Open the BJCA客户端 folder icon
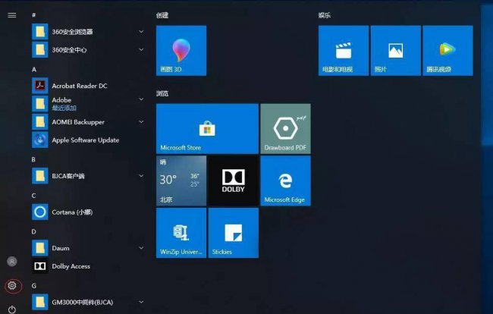The width and height of the screenshot is (493, 314). pyautogui.click(x=40, y=176)
